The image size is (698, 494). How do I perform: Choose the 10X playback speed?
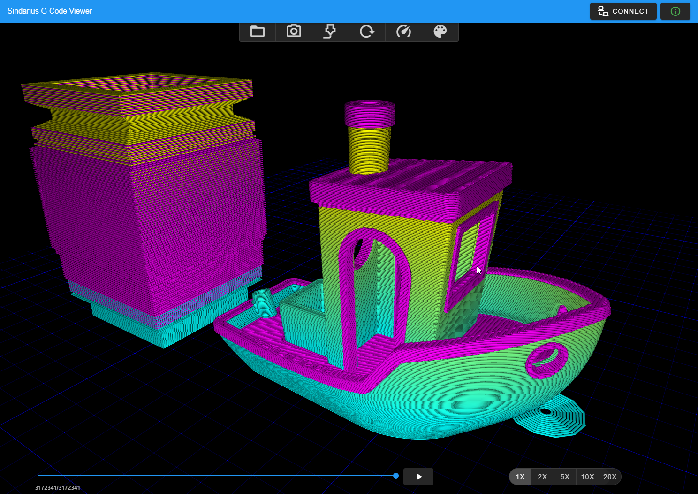tap(587, 477)
